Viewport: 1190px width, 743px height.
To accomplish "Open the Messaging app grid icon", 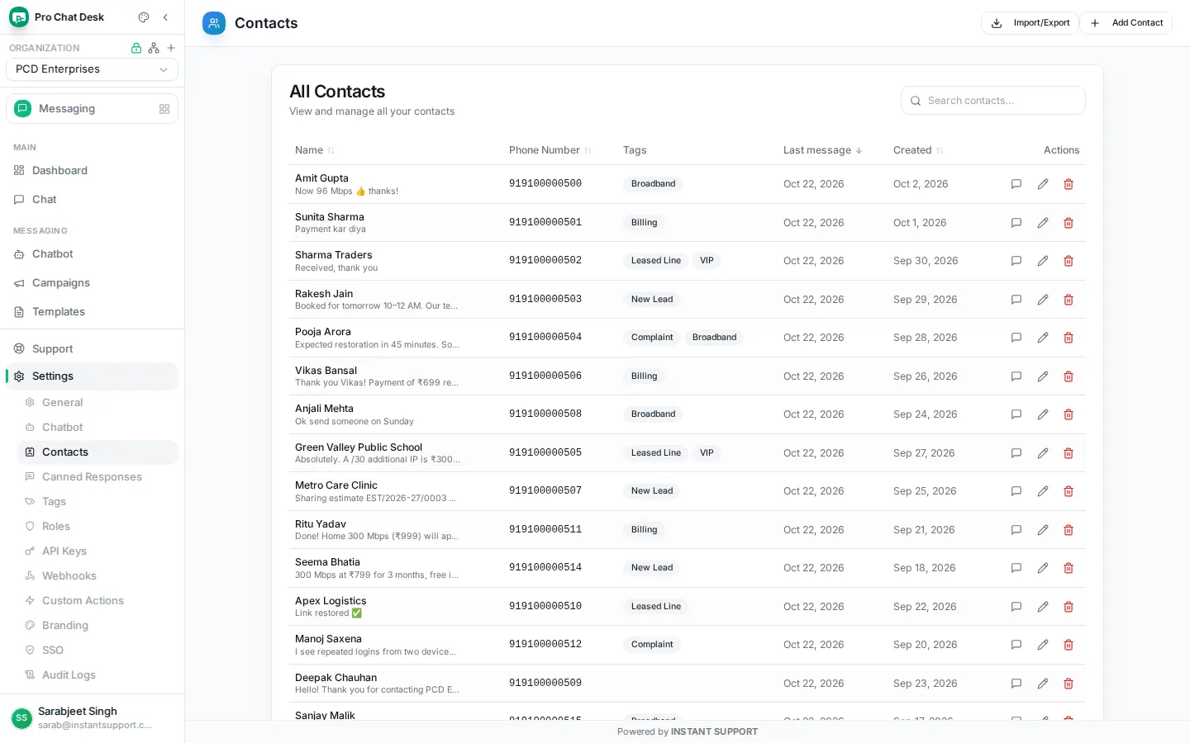I will [164, 109].
